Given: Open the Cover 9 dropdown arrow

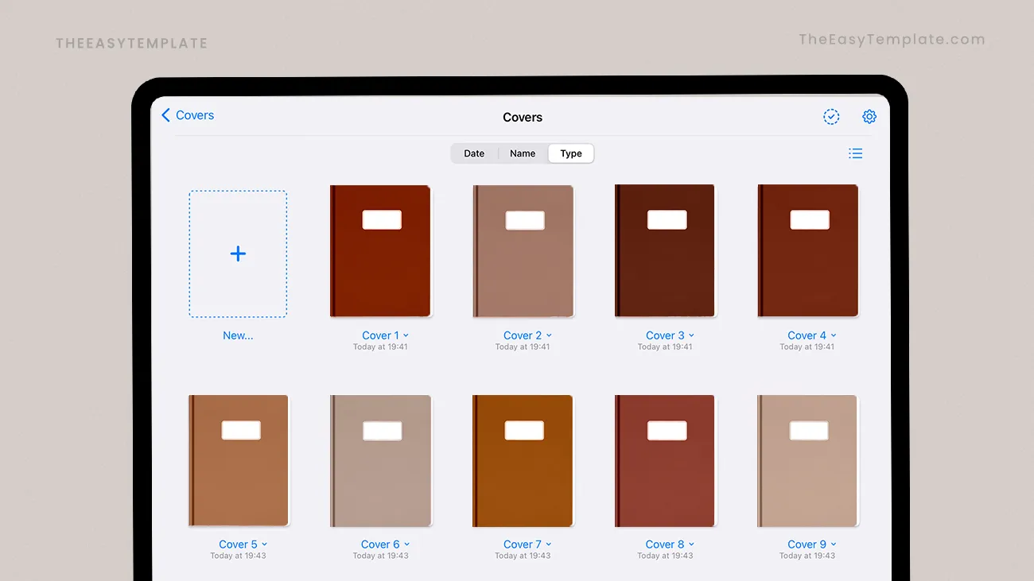Looking at the screenshot, I should [x=834, y=544].
